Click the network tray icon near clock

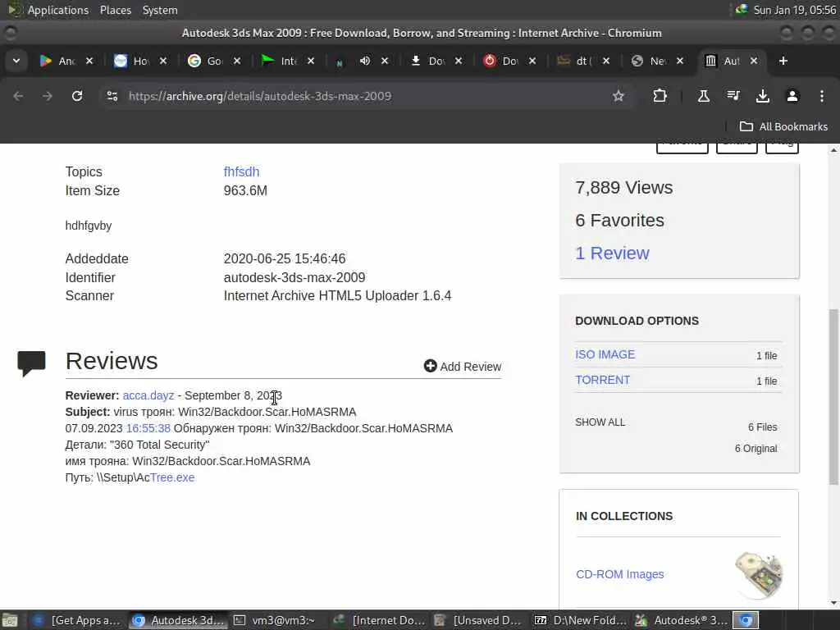[x=742, y=10]
